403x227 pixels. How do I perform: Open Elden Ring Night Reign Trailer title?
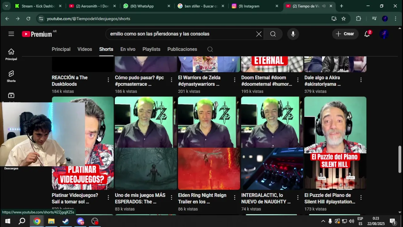(202, 198)
